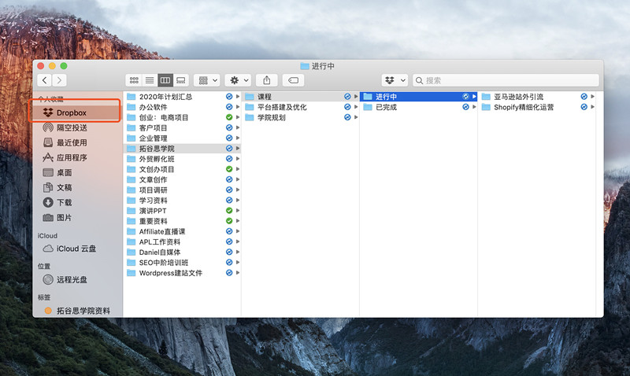Image resolution: width=630 pixels, height=376 pixels.
Task: Go back with the back arrow
Action: click(x=45, y=80)
